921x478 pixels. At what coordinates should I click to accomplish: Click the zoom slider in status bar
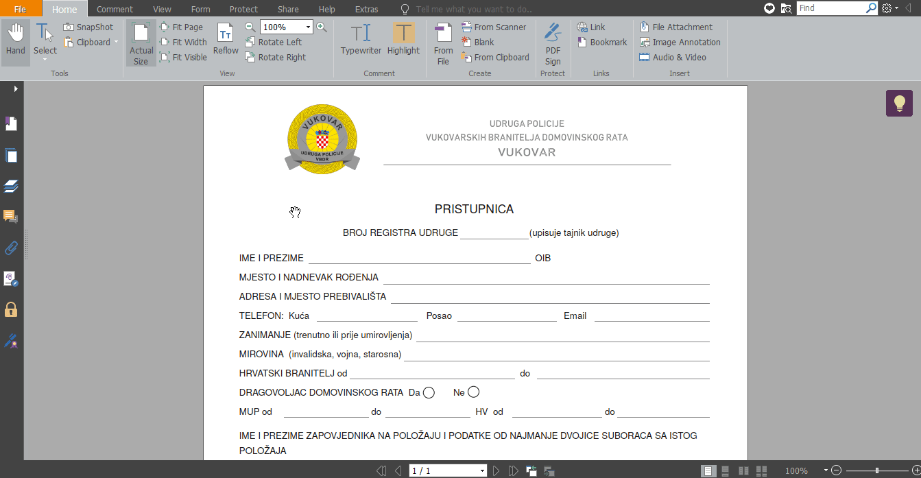pos(877,471)
